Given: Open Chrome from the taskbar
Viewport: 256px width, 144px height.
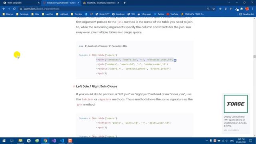Looking at the screenshot, I should click(x=45, y=141).
